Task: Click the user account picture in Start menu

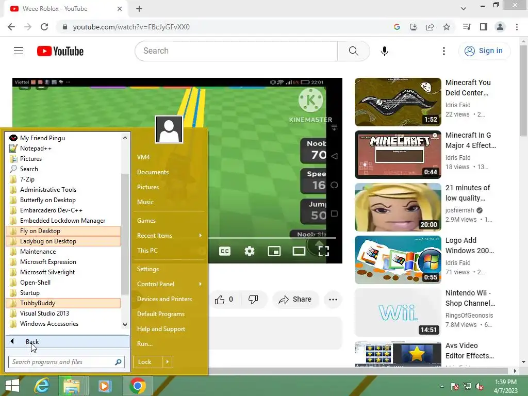Action: (x=169, y=129)
